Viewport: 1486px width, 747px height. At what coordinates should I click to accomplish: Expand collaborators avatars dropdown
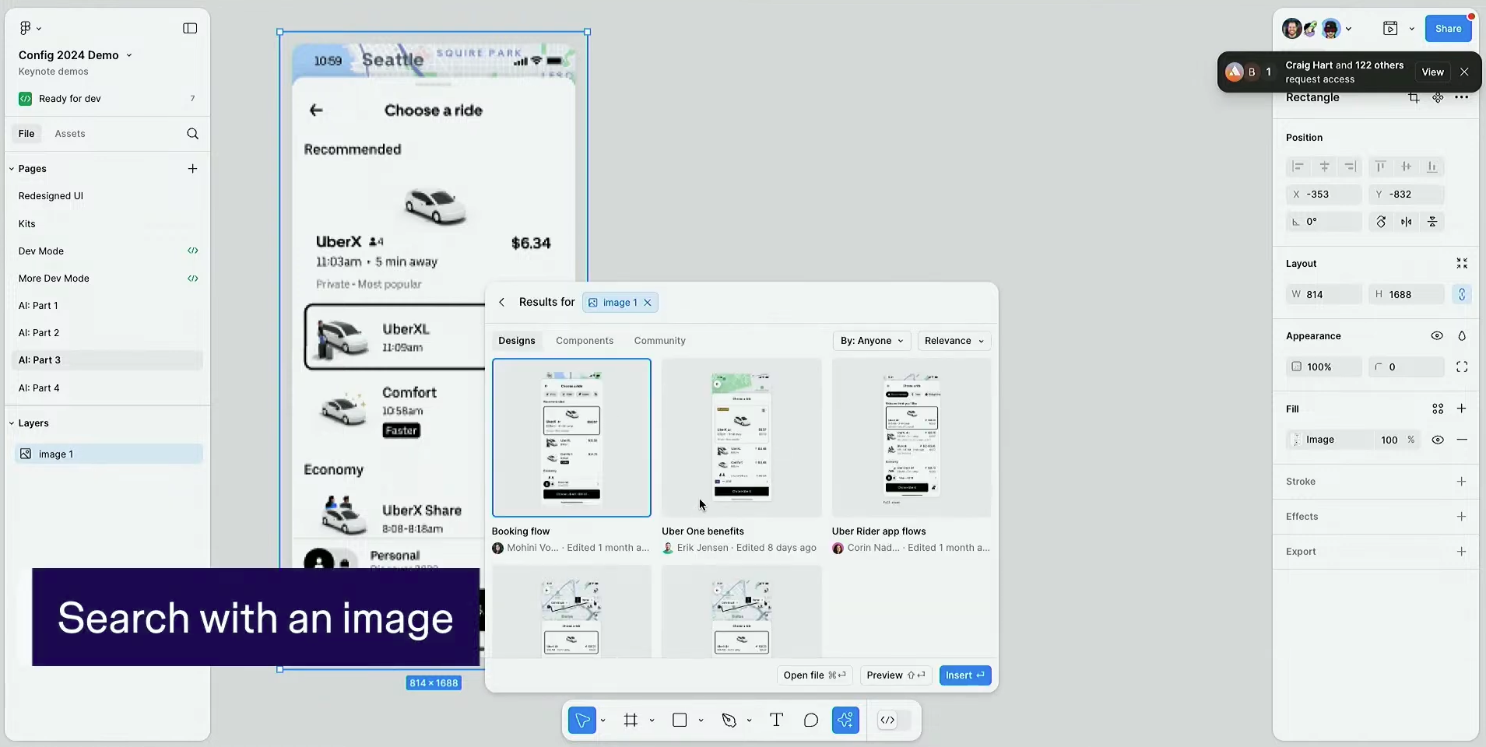point(1348,29)
